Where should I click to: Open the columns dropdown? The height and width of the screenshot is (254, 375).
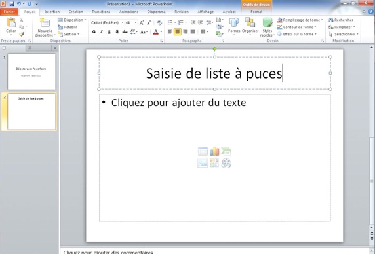click(204, 31)
